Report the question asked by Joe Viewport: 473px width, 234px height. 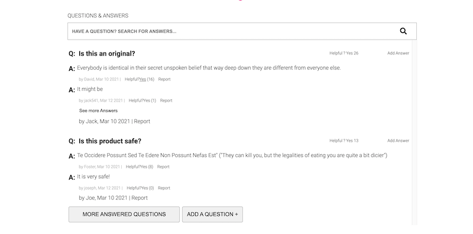pyautogui.click(x=140, y=198)
